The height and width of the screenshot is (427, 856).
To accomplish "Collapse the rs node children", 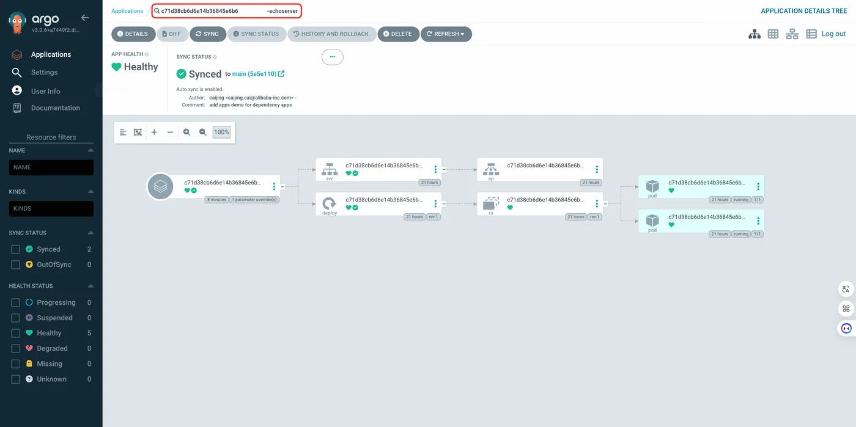I will [605, 203].
